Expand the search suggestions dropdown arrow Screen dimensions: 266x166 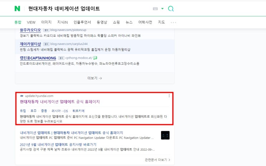click(162, 9)
